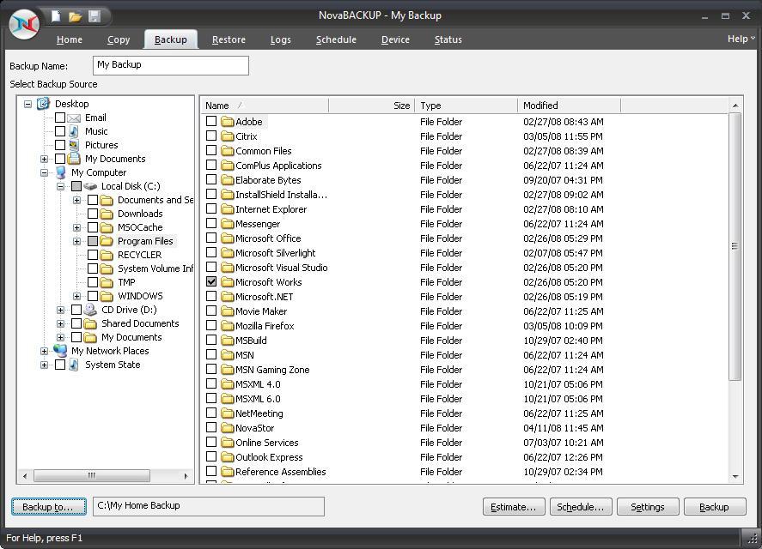The width and height of the screenshot is (762, 549).
Task: Click the Pictures icon in tree
Action: click(74, 145)
